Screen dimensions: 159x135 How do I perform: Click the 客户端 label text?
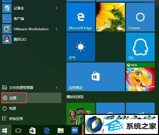click(19, 19)
